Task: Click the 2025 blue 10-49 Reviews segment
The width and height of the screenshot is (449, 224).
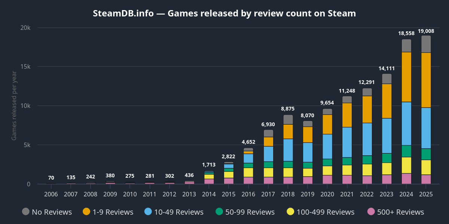Action: click(x=426, y=128)
